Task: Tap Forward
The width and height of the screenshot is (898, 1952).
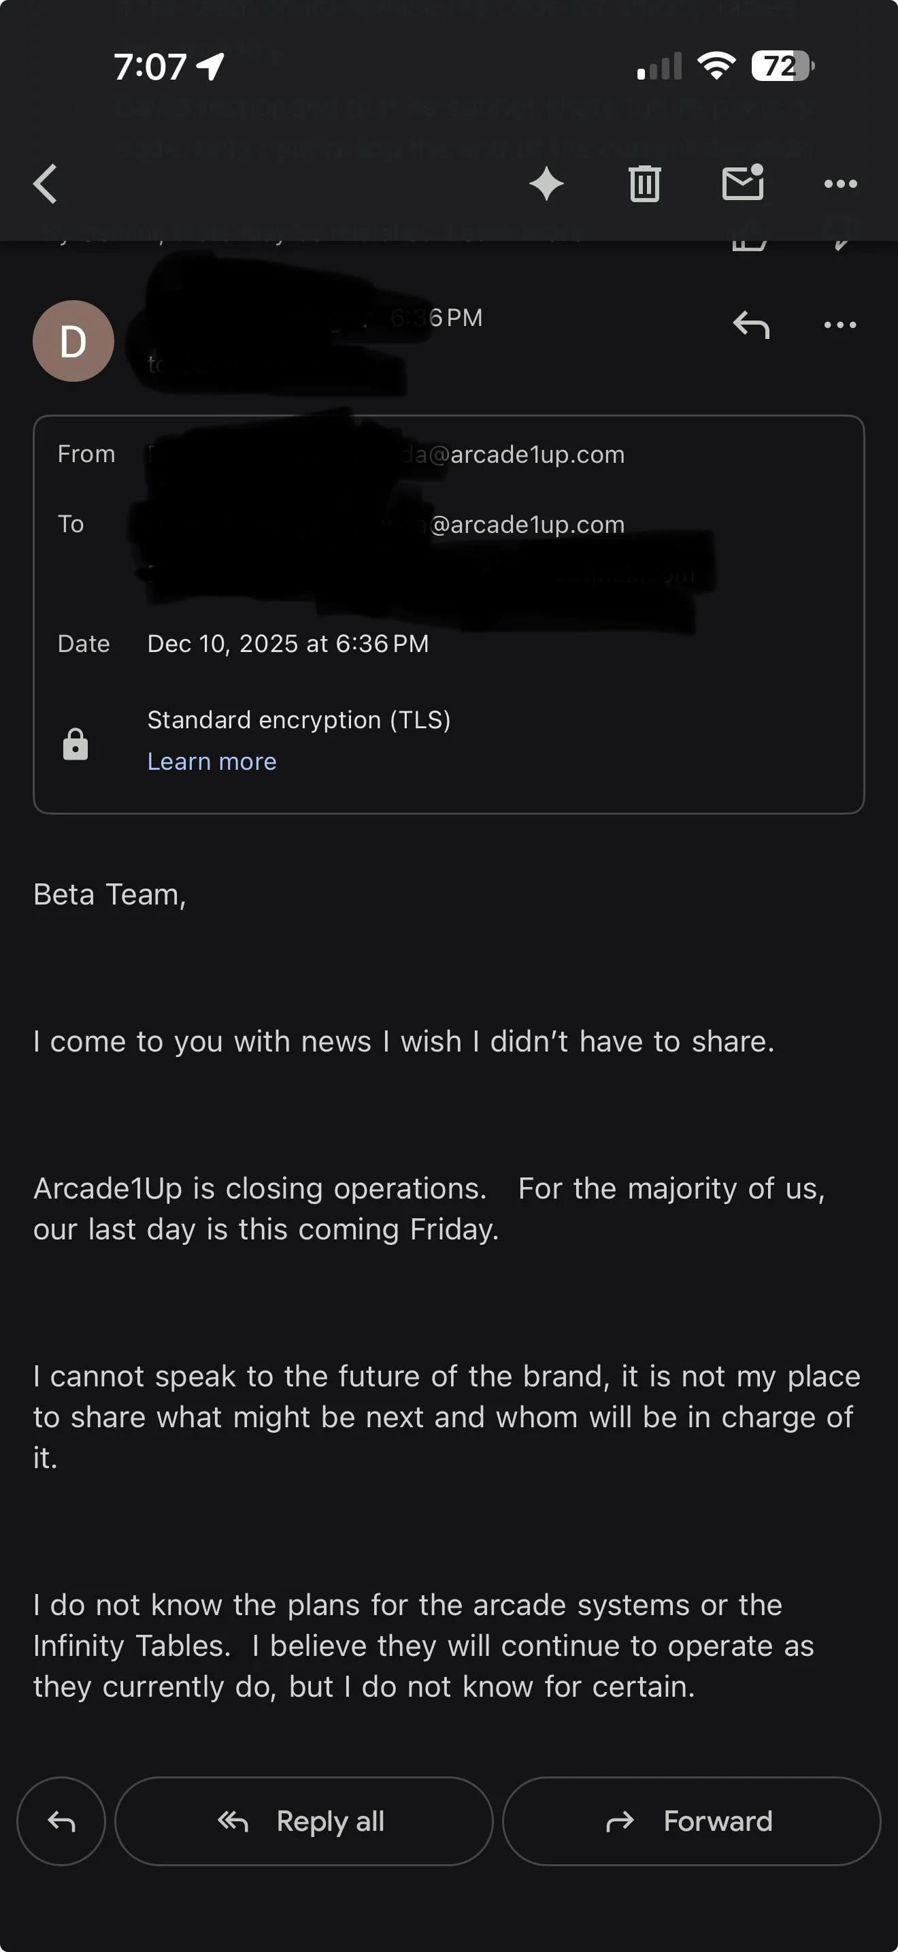Action: tap(691, 1822)
